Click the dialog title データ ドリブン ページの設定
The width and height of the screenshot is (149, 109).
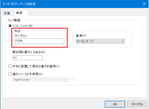pos(19,4)
